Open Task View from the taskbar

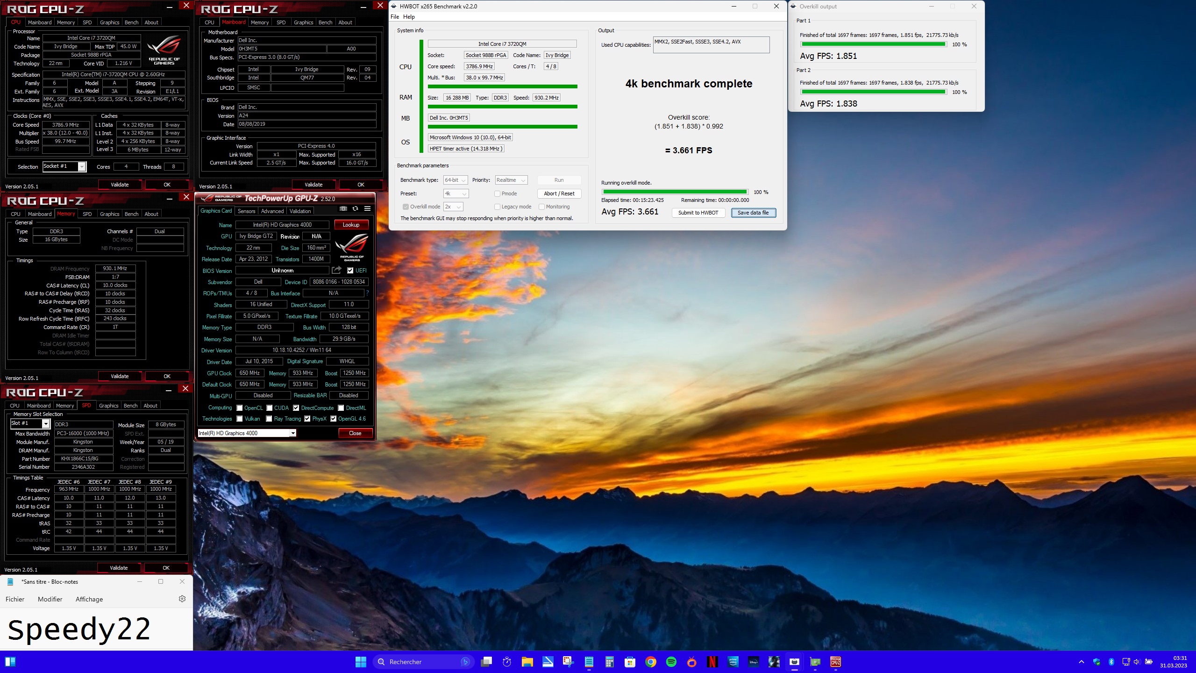(x=486, y=662)
